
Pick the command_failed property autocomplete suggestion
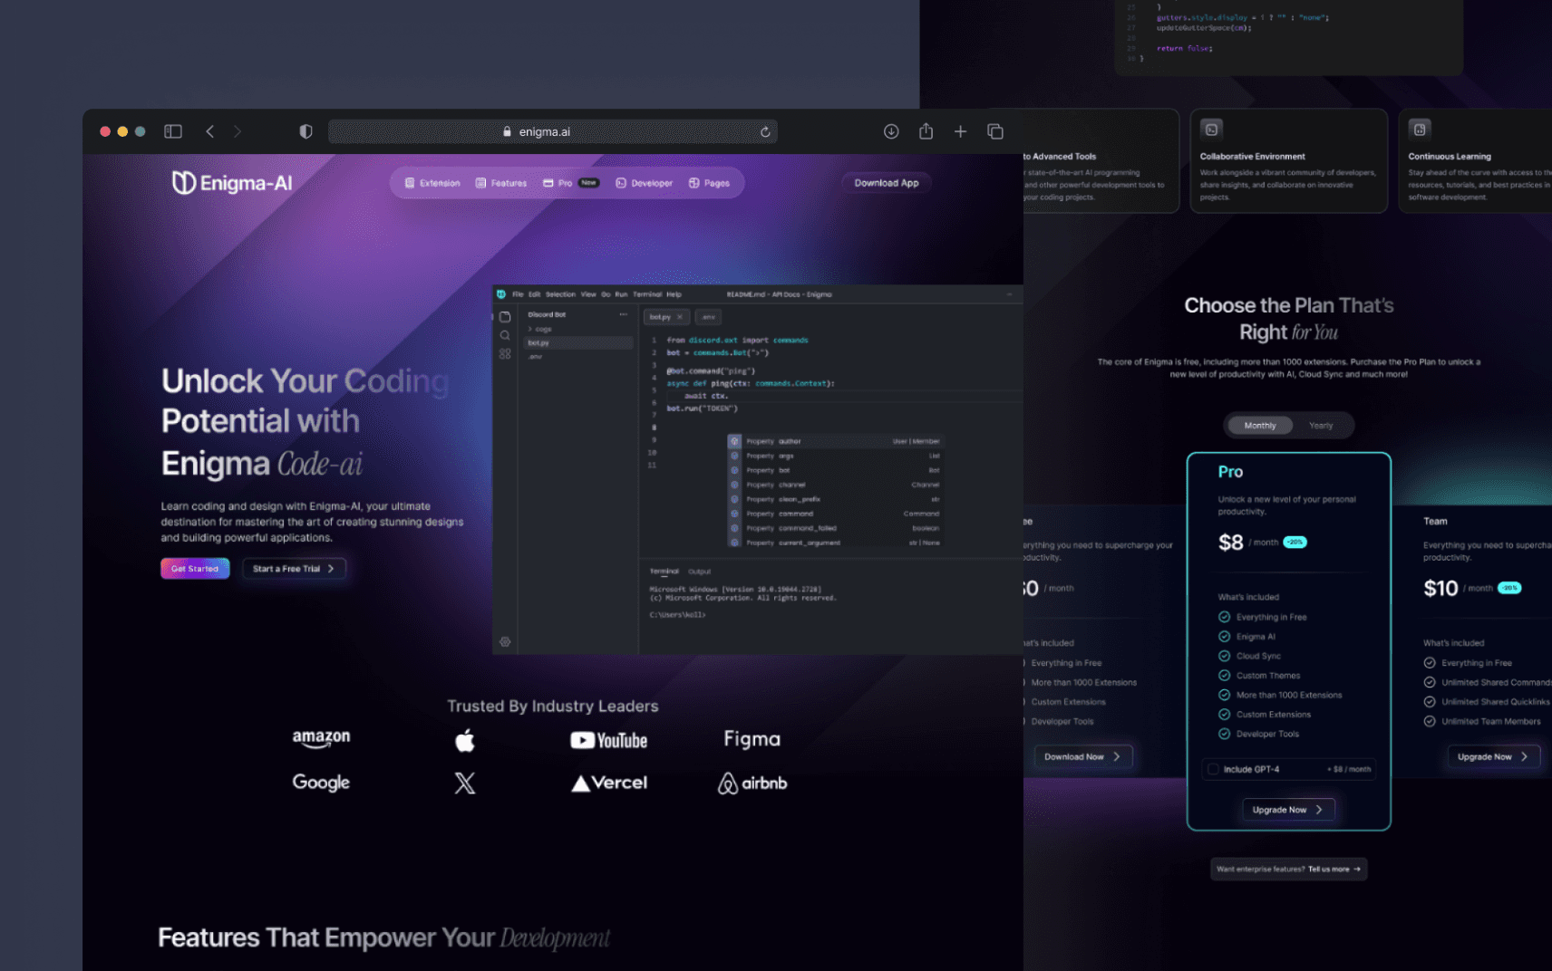(834, 528)
